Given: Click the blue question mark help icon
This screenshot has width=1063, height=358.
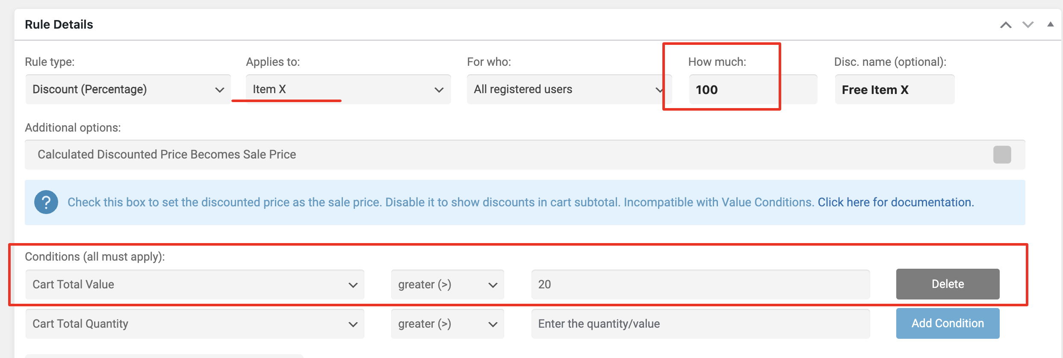Looking at the screenshot, I should click(x=46, y=202).
